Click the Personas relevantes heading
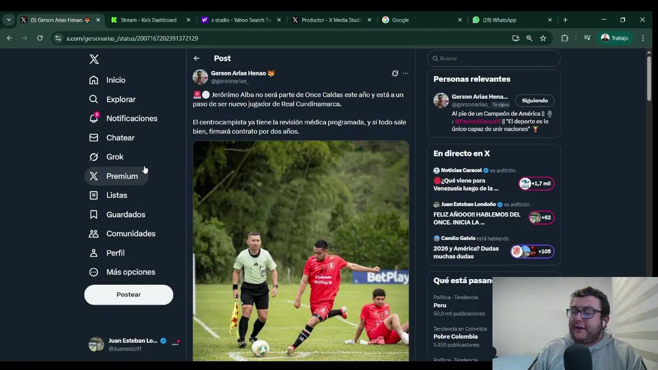The height and width of the screenshot is (370, 658). click(472, 79)
